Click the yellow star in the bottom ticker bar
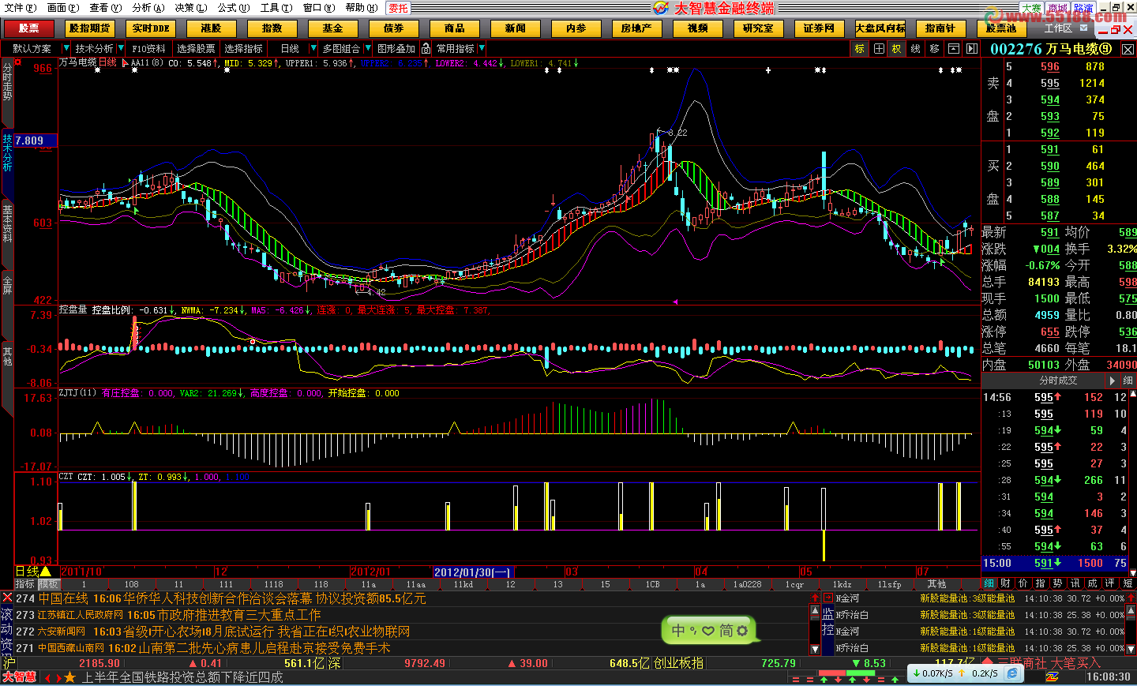The image size is (1137, 686). pyautogui.click(x=69, y=677)
